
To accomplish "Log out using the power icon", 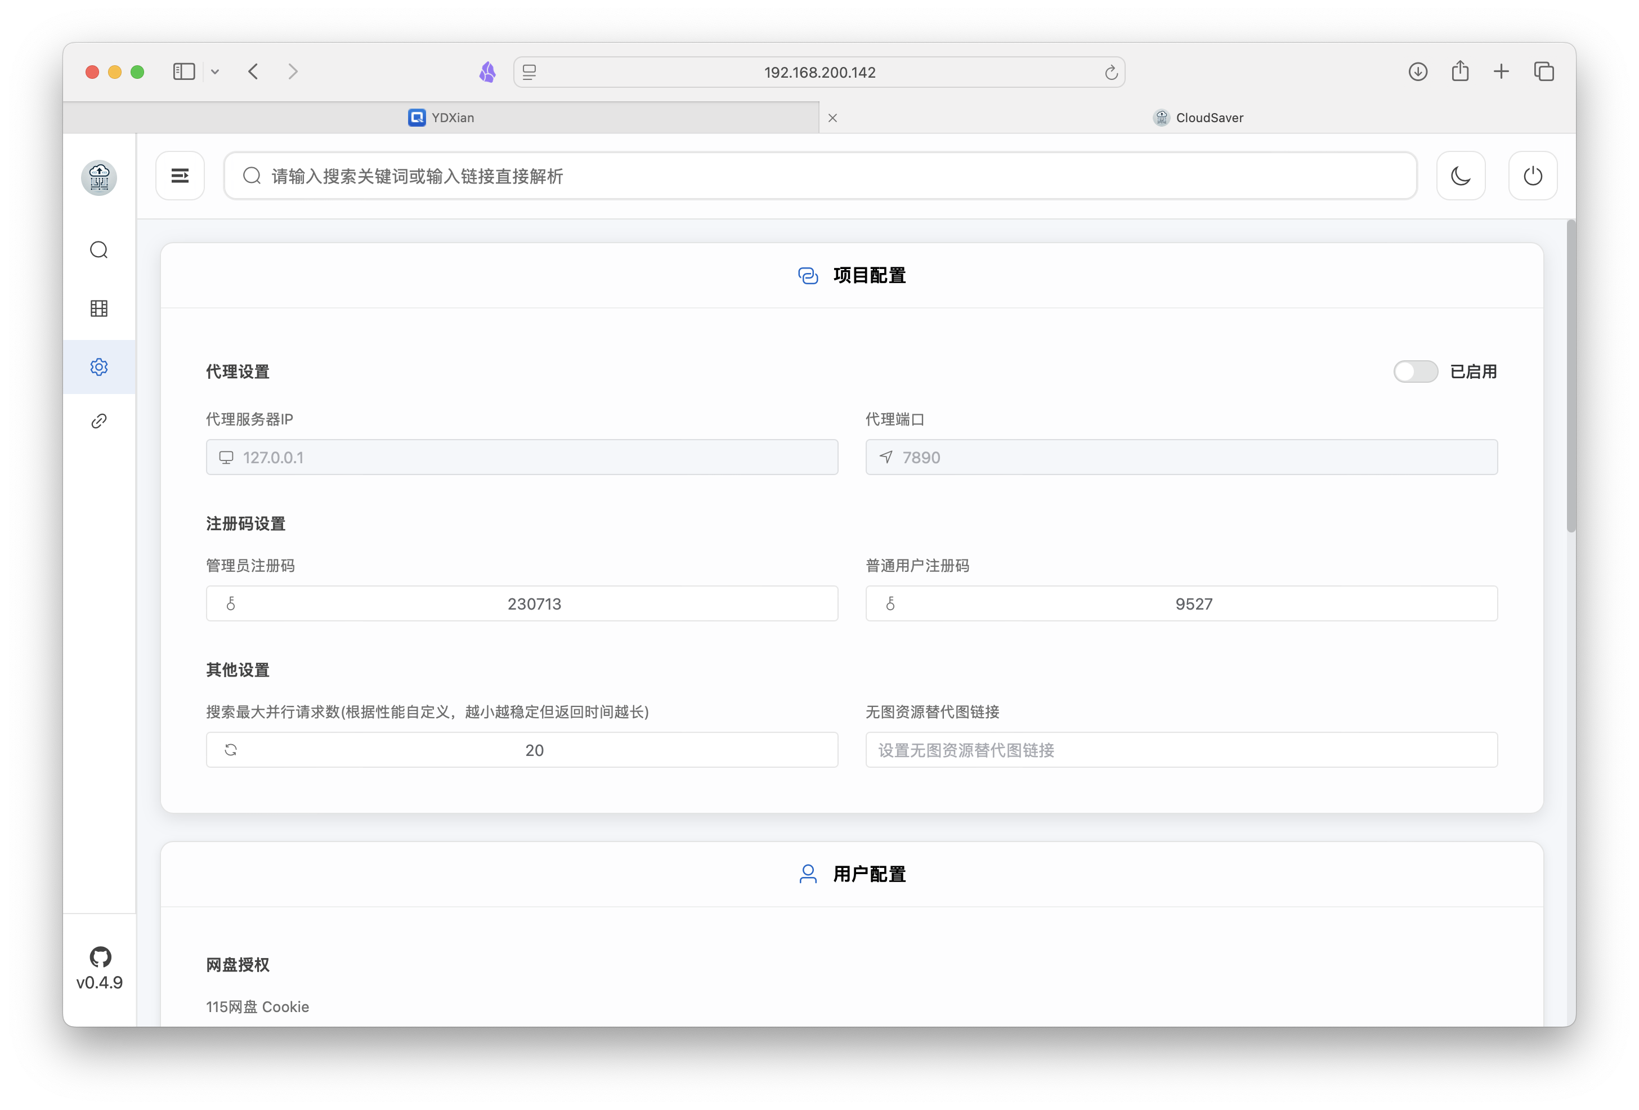I will (x=1533, y=176).
